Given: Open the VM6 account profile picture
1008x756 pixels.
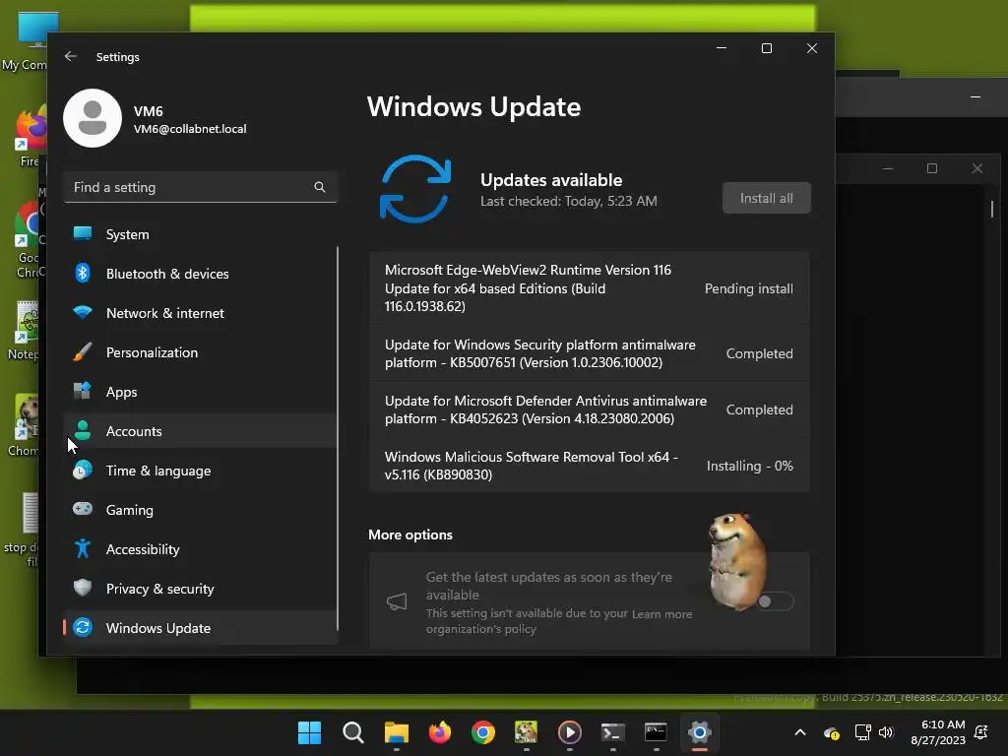Looking at the screenshot, I should click(x=93, y=118).
